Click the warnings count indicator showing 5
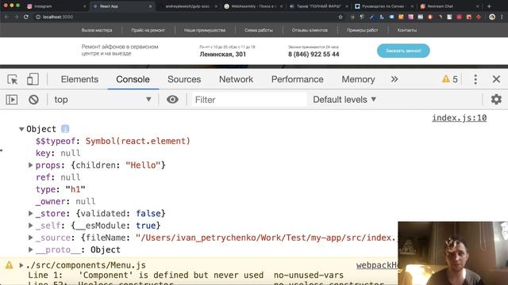The image size is (508, 285). [450, 79]
